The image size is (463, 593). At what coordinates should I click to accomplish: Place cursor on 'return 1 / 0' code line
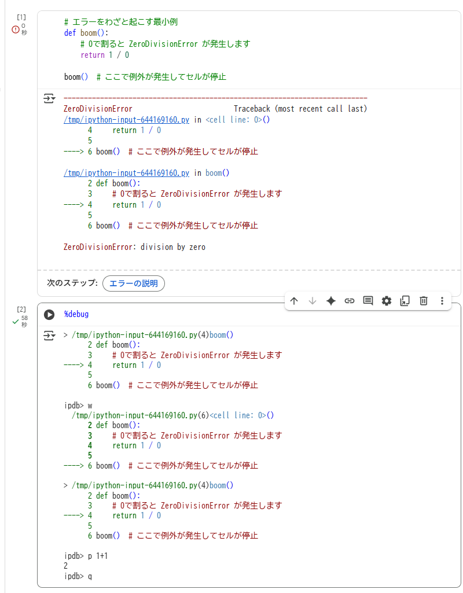tap(105, 56)
